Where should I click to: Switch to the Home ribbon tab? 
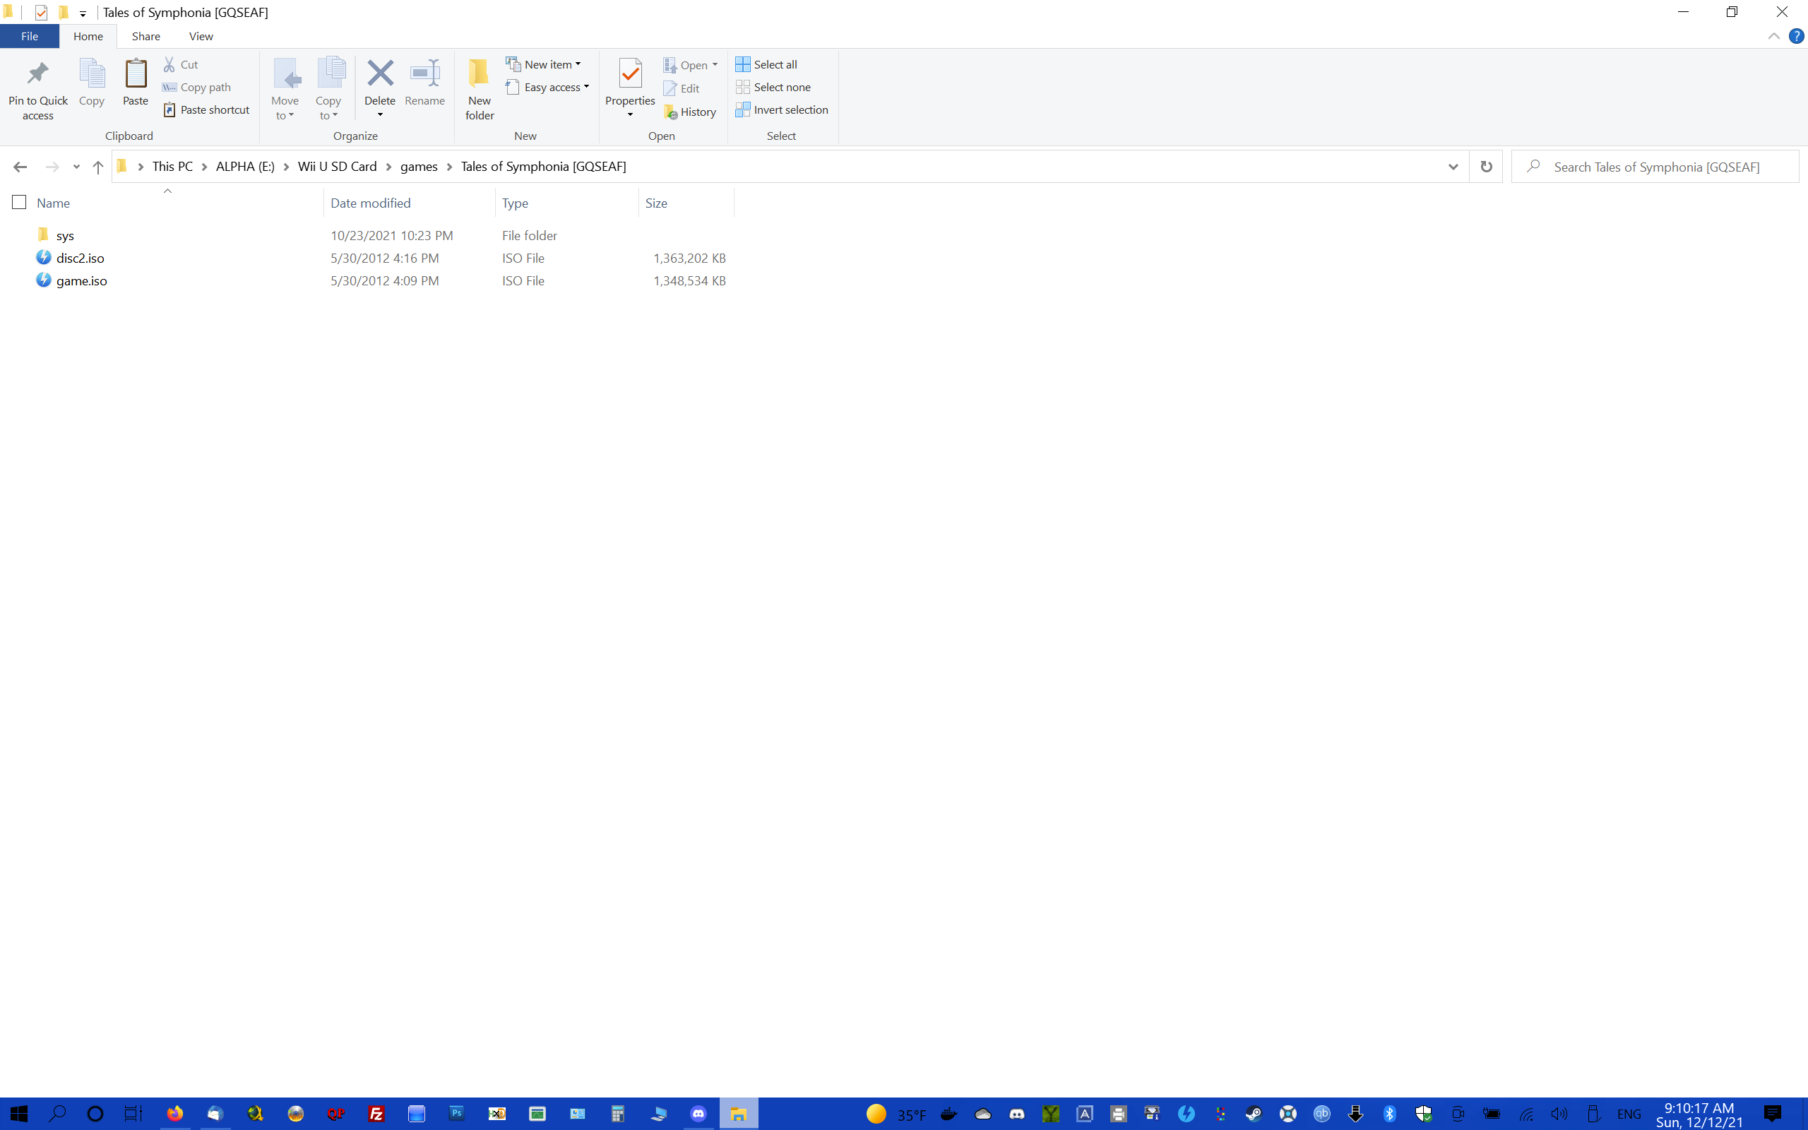coord(88,36)
